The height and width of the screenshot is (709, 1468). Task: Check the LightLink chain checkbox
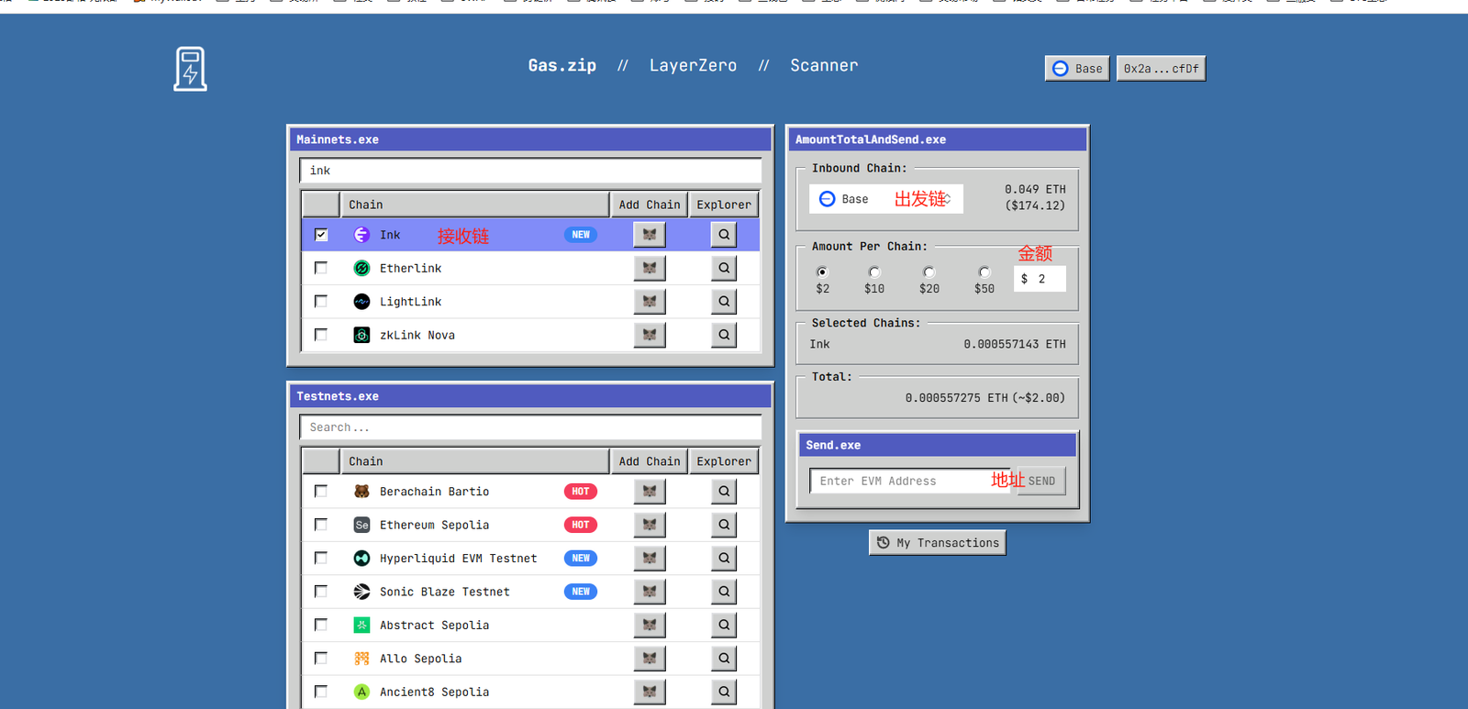point(321,301)
